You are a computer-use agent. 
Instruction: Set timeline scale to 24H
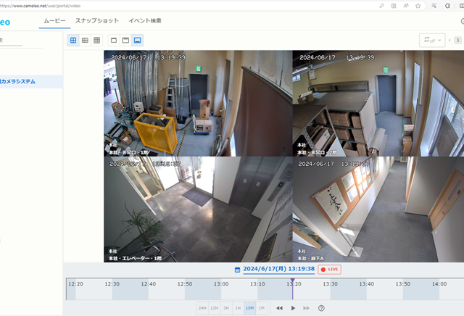pyautogui.click(x=202, y=308)
